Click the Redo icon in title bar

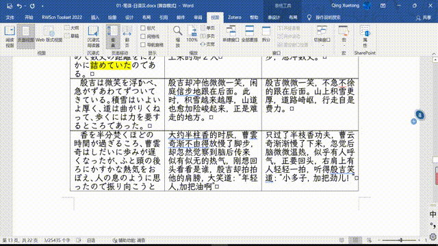[32, 6]
